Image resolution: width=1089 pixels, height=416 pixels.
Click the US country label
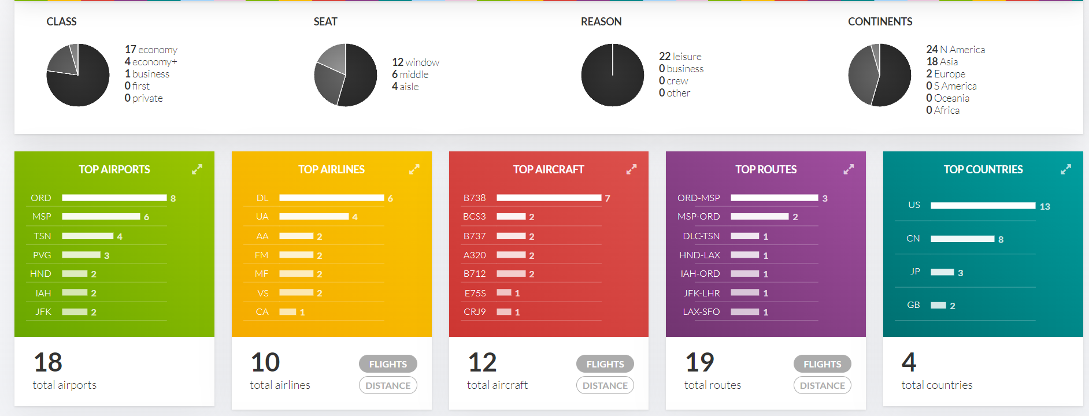click(914, 205)
